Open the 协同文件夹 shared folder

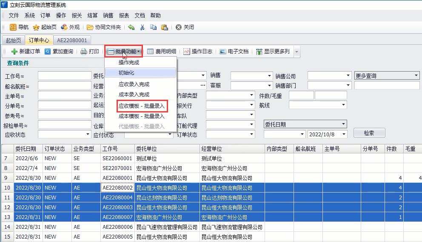(104, 27)
